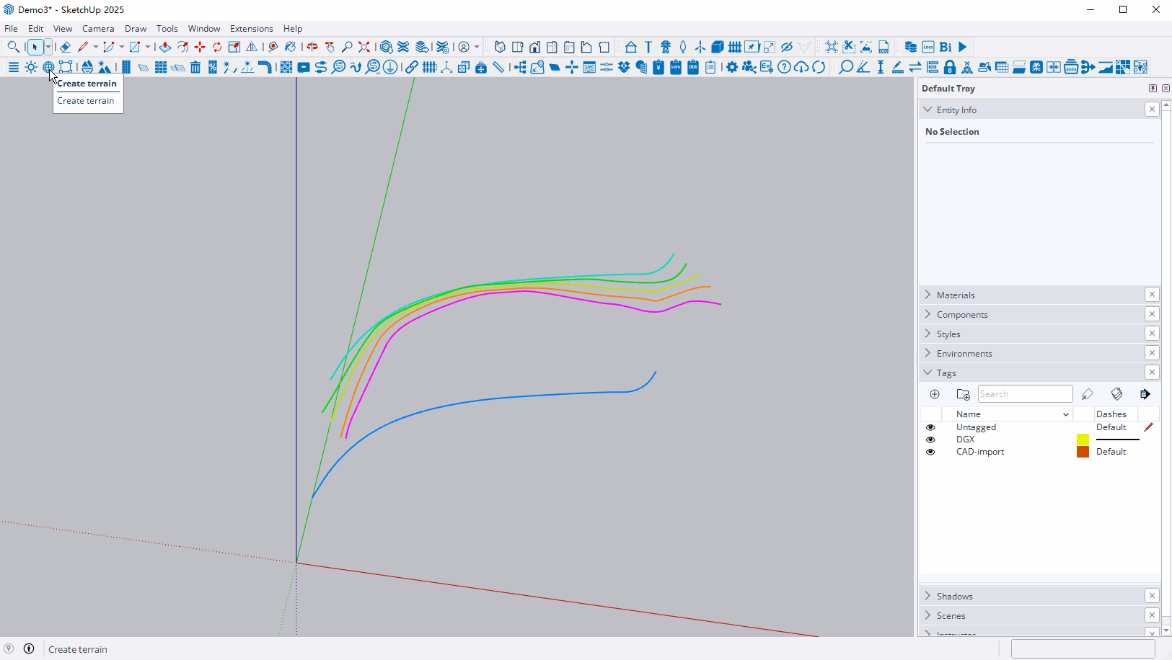This screenshot has width=1172, height=660.
Task: Click the Add tag plus icon
Action: pyautogui.click(x=935, y=394)
